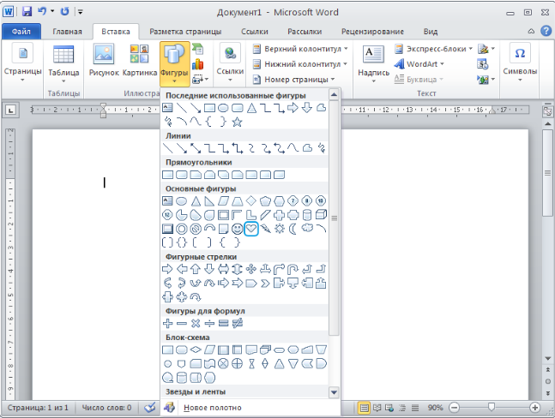Screen dimensions: 555x418
Task: Open the Рассылки tab
Action: (x=305, y=32)
